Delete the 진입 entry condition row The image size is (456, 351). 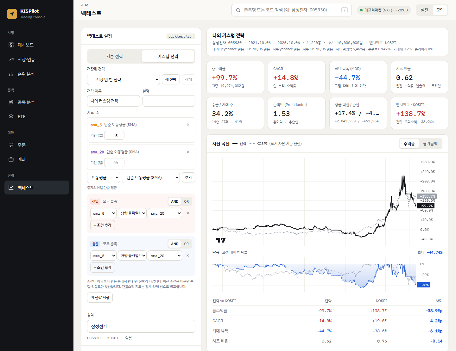[x=188, y=213]
